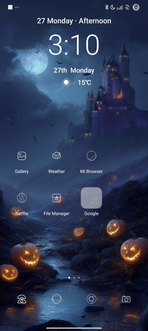Open the File Manager app icon
Image resolution: width=148 pixels, height=331 pixels.
pyautogui.click(x=56, y=198)
